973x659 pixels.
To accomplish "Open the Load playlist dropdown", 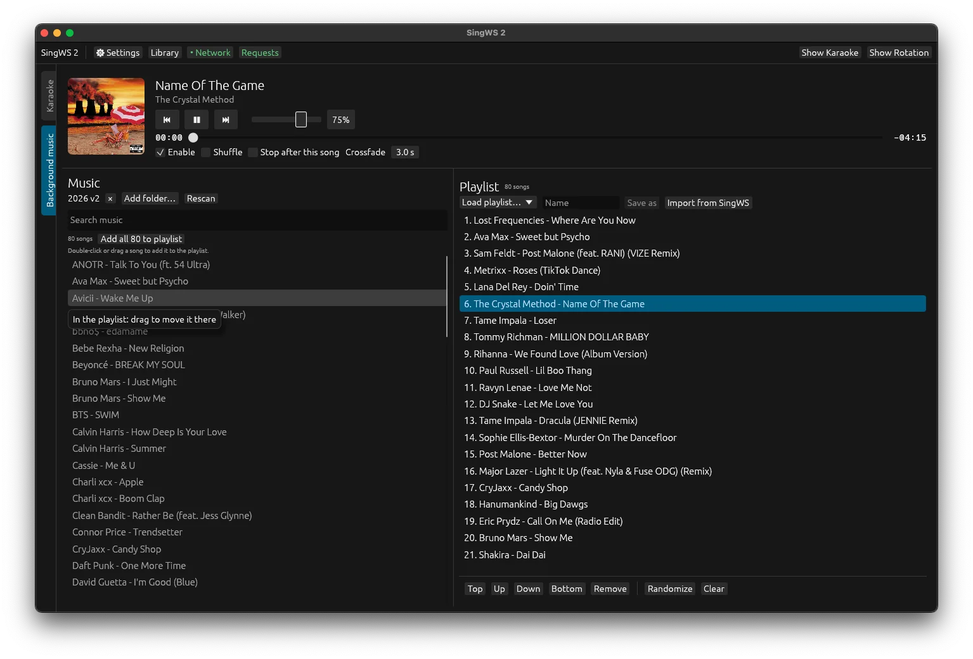I will click(x=498, y=202).
